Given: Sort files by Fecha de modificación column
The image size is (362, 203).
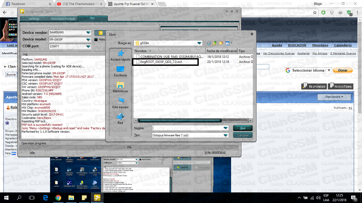Looking at the screenshot, I should 222,51.
